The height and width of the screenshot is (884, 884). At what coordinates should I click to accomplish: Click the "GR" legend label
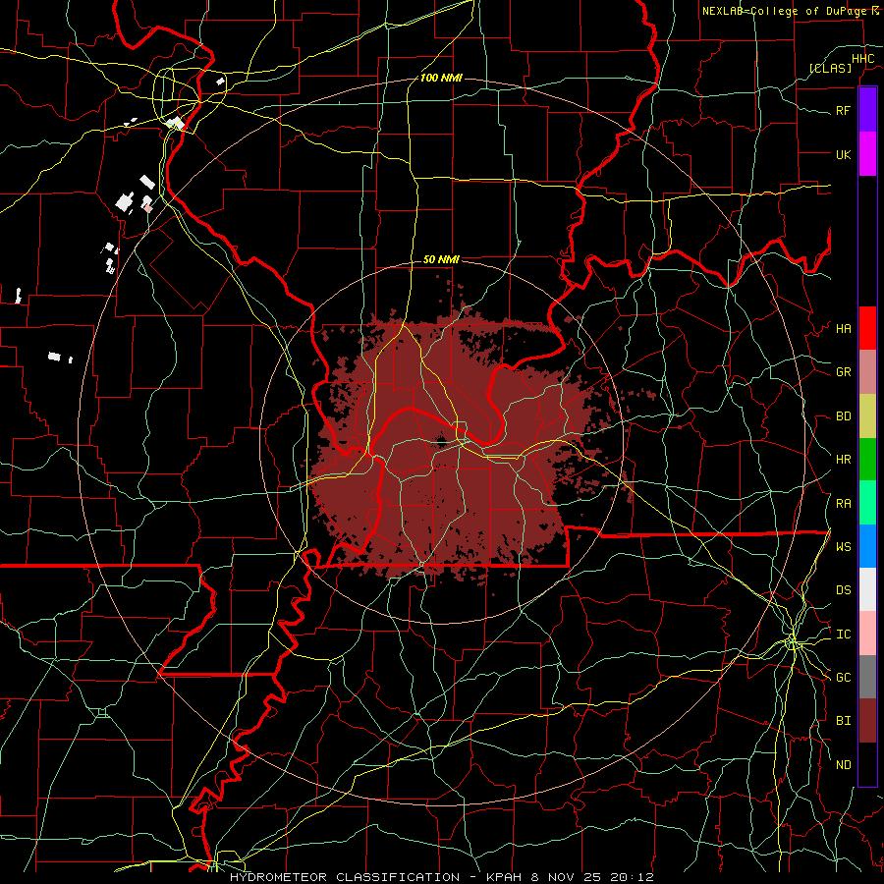(x=843, y=372)
